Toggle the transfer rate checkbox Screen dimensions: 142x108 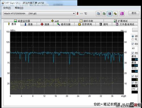133,53
